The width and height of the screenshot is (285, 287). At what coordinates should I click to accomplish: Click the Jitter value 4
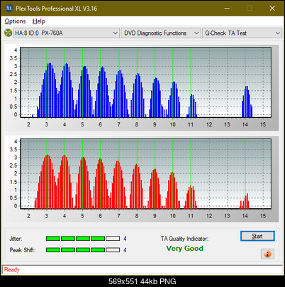click(125, 239)
